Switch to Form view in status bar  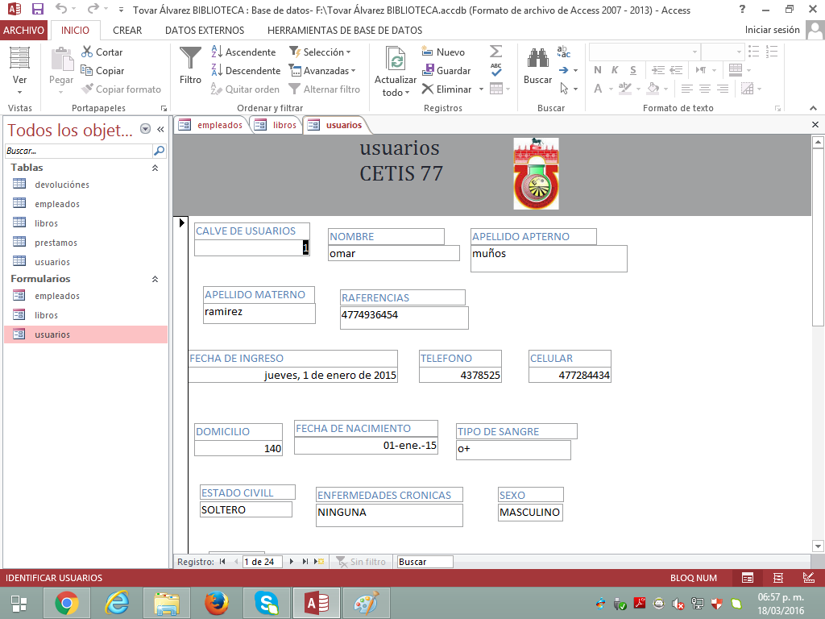748,578
